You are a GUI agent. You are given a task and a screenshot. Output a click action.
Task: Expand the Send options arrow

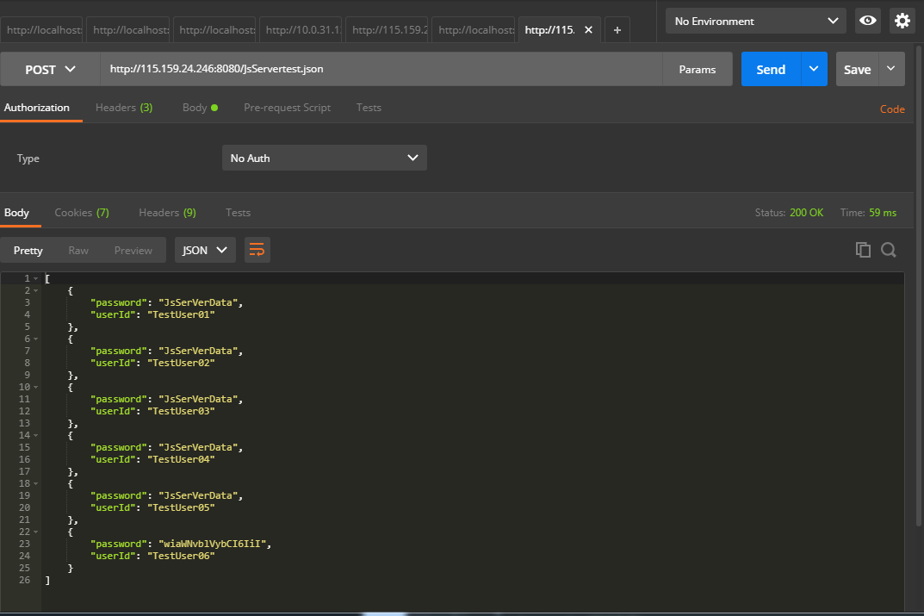pos(814,69)
